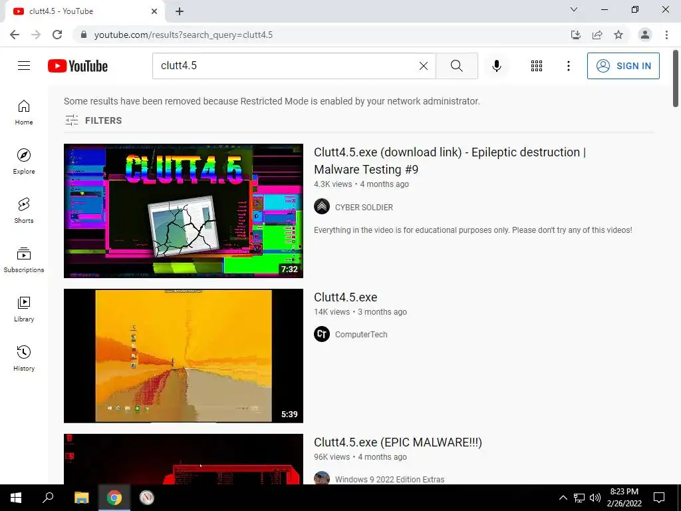681x511 pixels.
Task: Click the YouTube search input field
Action: click(x=287, y=66)
